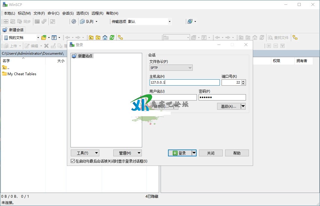Click the local filter funnel icon
Image resolution: width=320 pixels, height=206 pixels.
pos(54,37)
